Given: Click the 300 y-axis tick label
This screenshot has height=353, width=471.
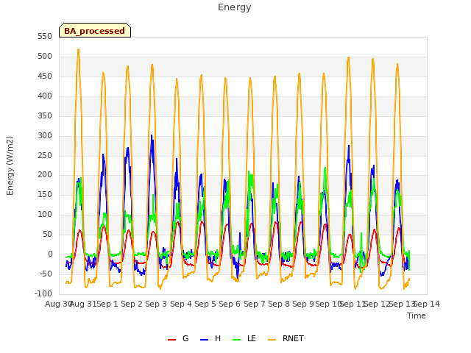Looking at the screenshot, I should click(45, 135).
